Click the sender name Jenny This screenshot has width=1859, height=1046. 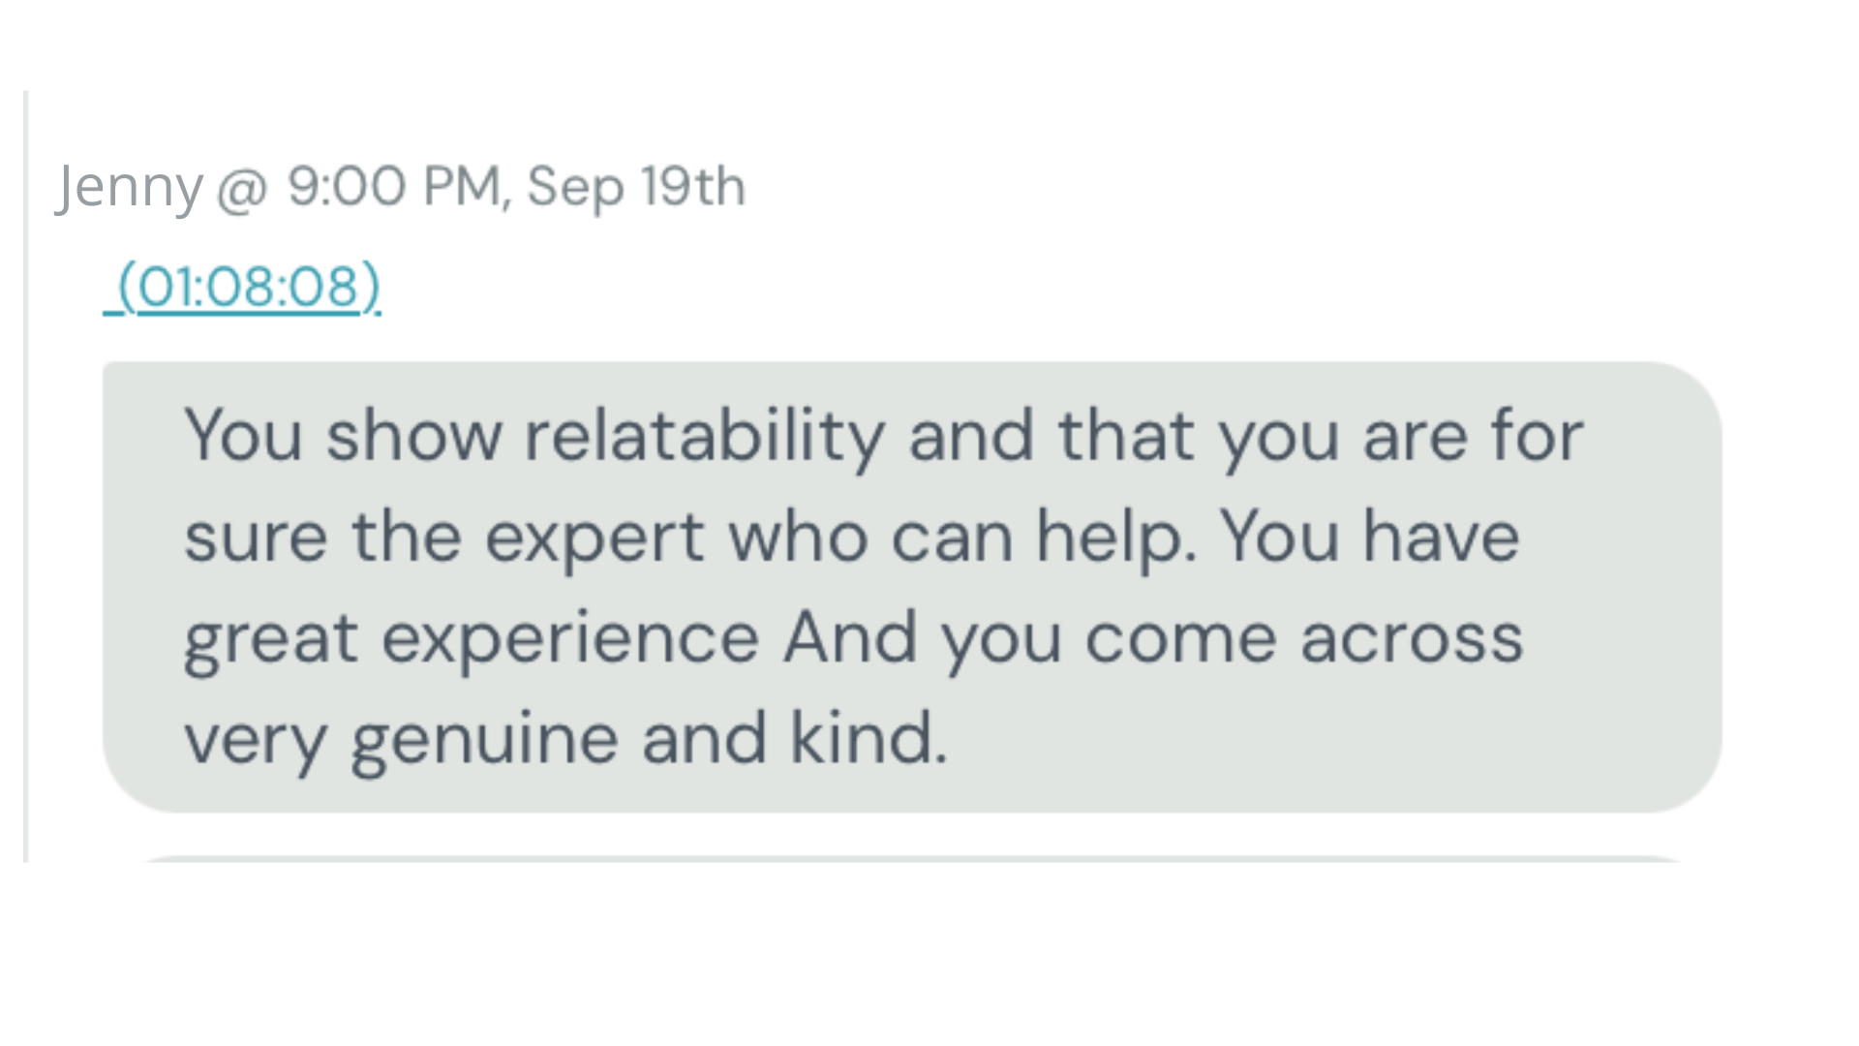coord(129,187)
